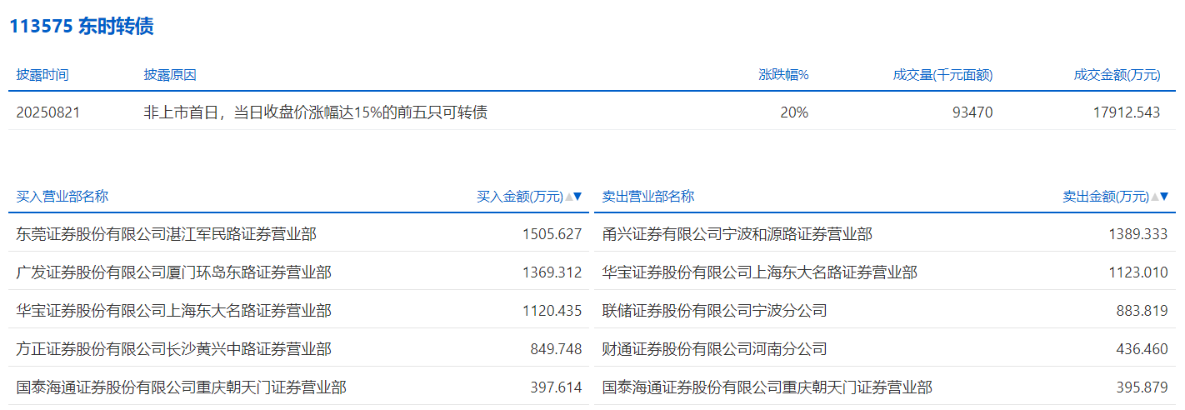1185x410 pixels.
Task: Select buyer 方正证券长沙黄兴中路证券营业部
Action: [x=173, y=349]
